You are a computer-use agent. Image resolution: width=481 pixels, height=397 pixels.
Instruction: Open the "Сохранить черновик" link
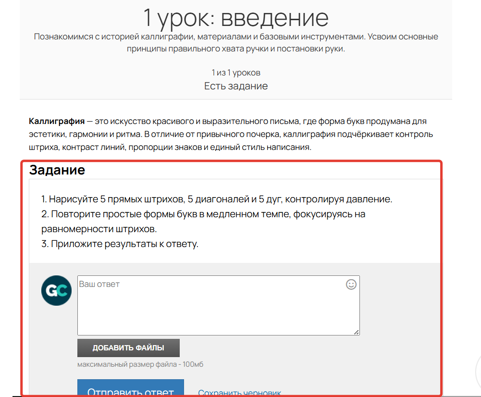[x=239, y=393]
